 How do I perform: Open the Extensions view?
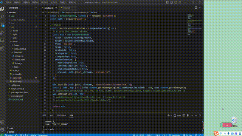tap(2, 49)
